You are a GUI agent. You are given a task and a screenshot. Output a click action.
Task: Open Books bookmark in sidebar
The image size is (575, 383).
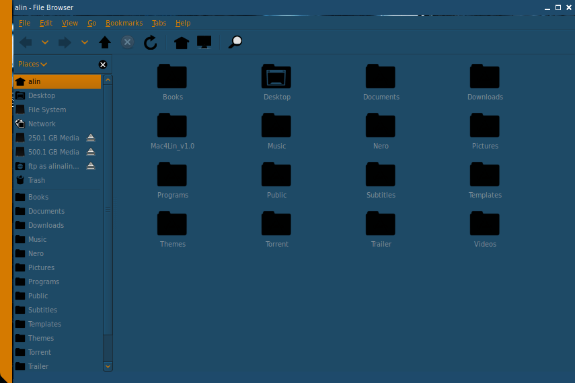[57, 197]
